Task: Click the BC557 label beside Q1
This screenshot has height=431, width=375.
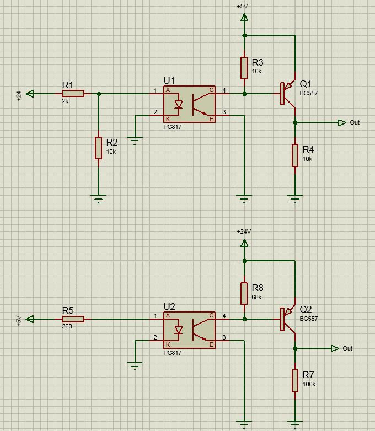Action: [309, 93]
